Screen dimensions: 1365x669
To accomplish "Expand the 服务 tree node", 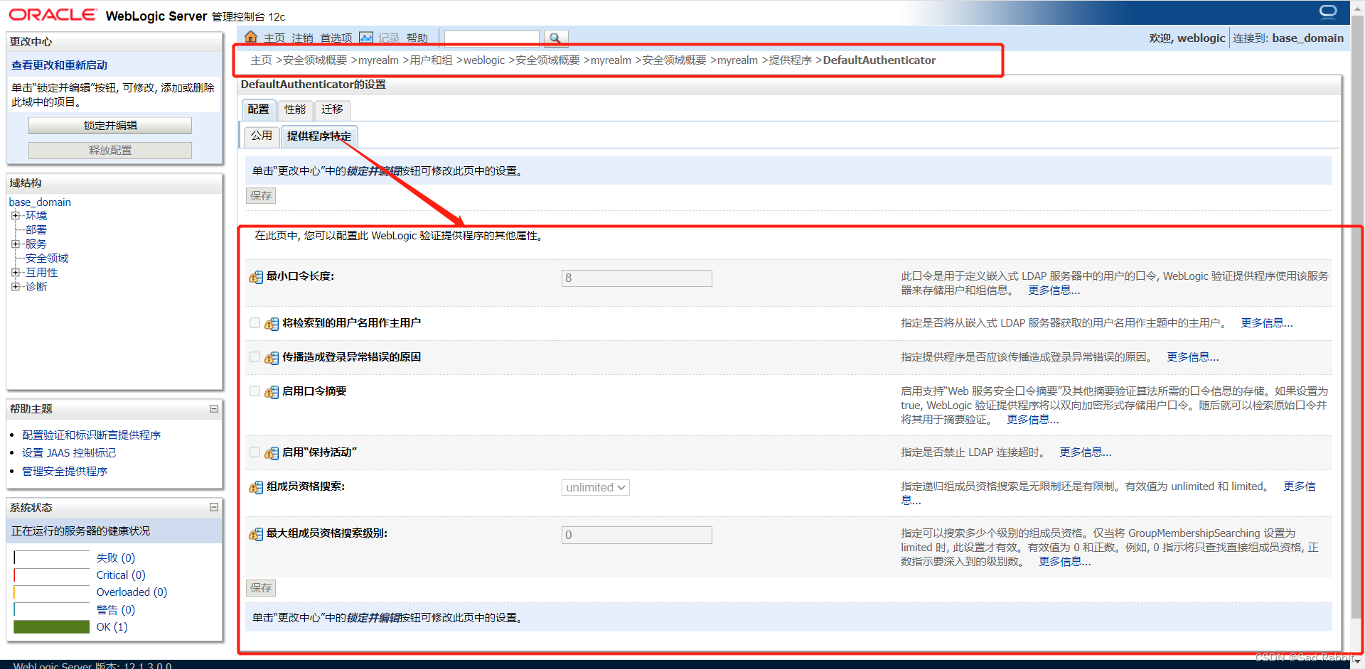I will coord(16,244).
